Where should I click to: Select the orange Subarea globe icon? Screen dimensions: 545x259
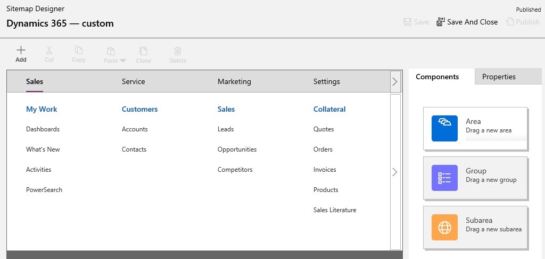tap(444, 228)
